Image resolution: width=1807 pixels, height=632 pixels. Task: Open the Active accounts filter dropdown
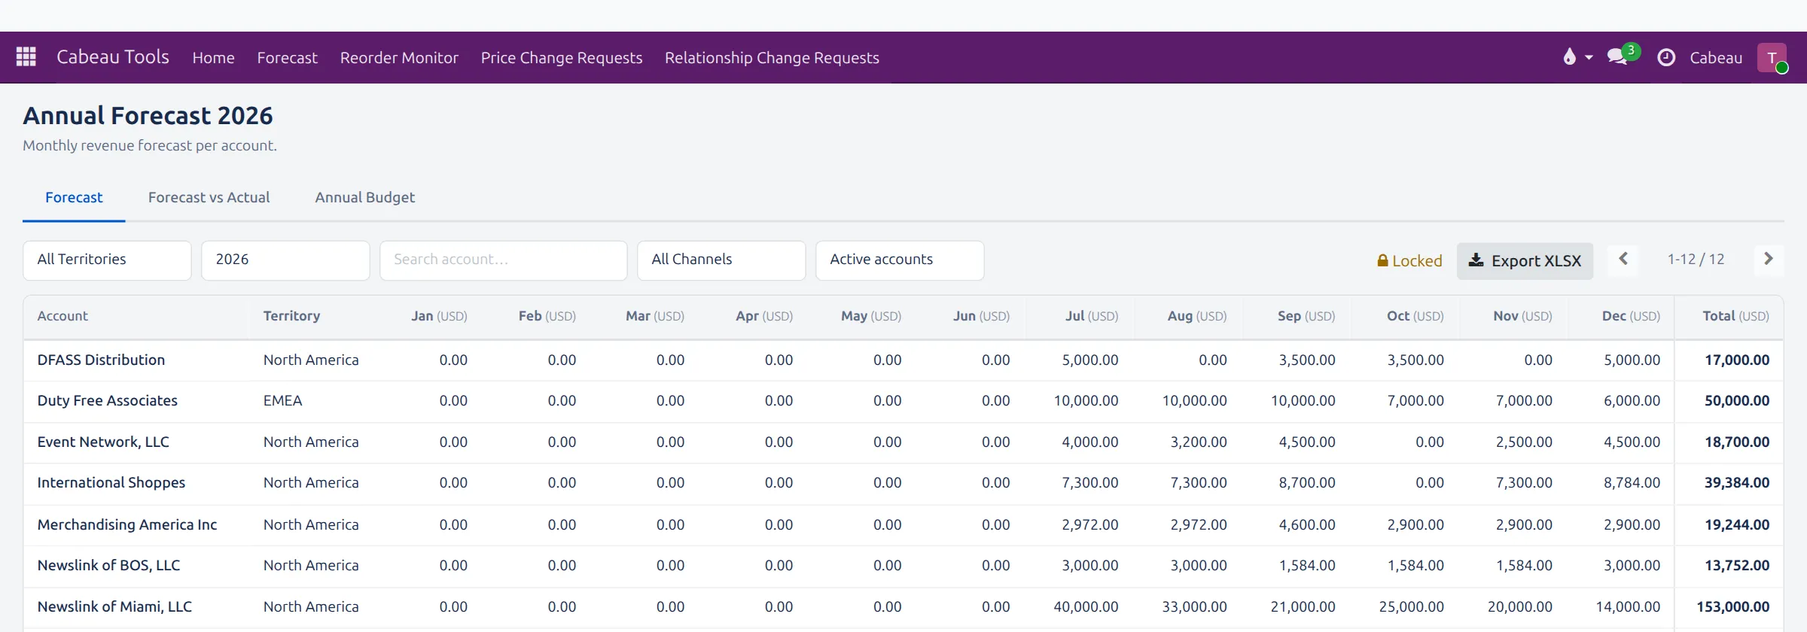[900, 260]
